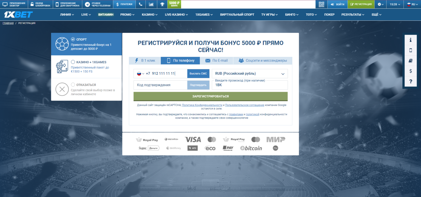Expand the 1XGAMES menu

(204, 14)
